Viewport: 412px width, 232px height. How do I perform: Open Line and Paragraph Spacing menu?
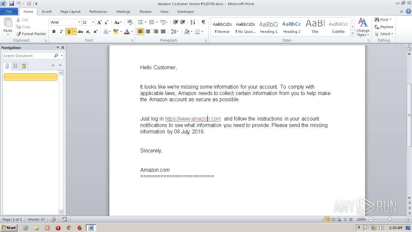click(x=174, y=32)
